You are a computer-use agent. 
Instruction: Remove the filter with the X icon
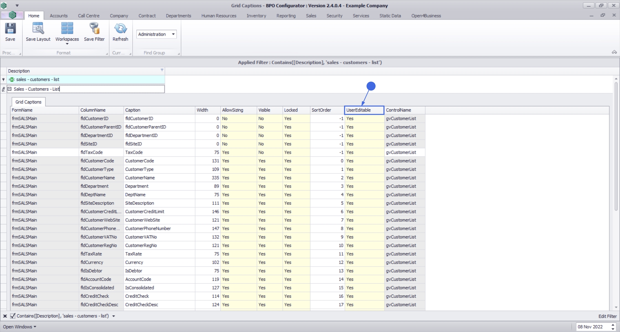(x=5, y=316)
